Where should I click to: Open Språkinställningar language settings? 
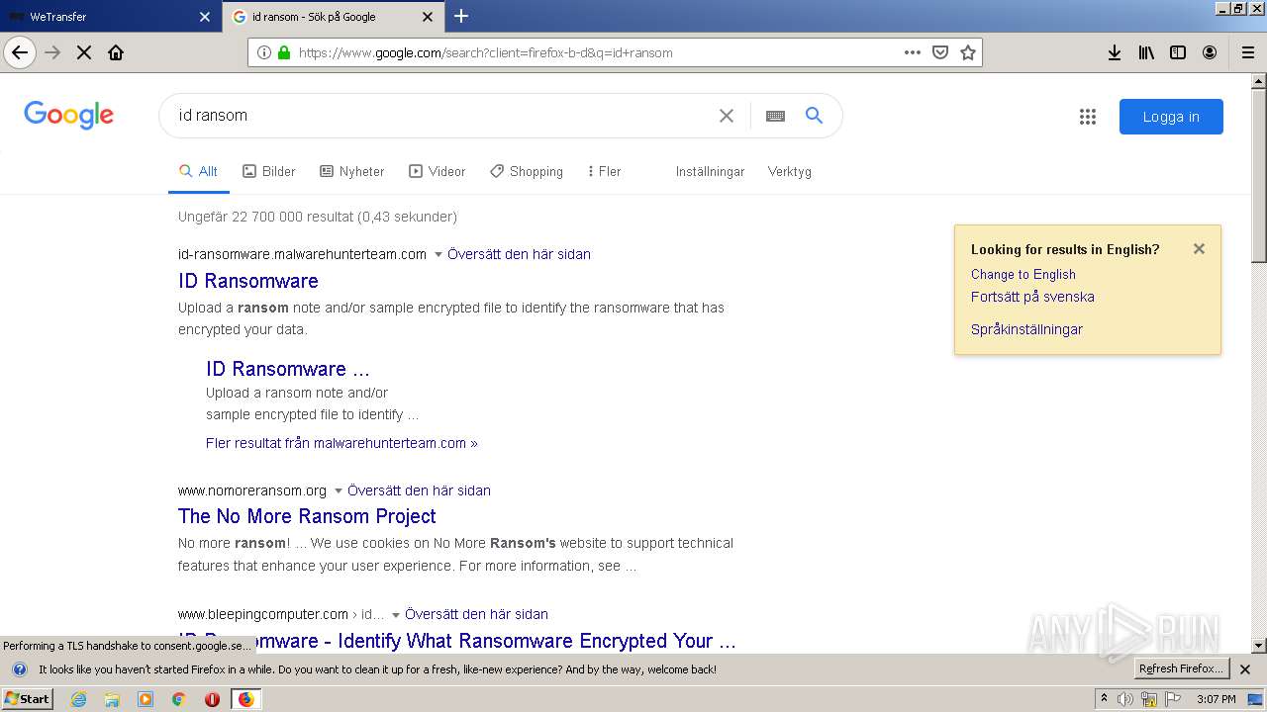[x=1026, y=329]
